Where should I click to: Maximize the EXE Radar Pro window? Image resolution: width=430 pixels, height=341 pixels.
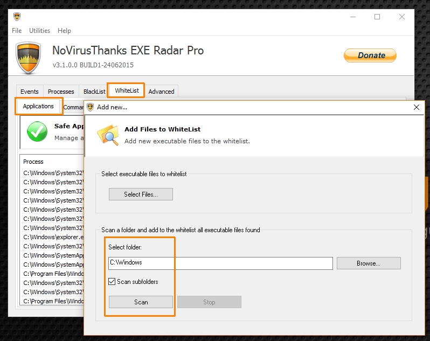(x=377, y=17)
